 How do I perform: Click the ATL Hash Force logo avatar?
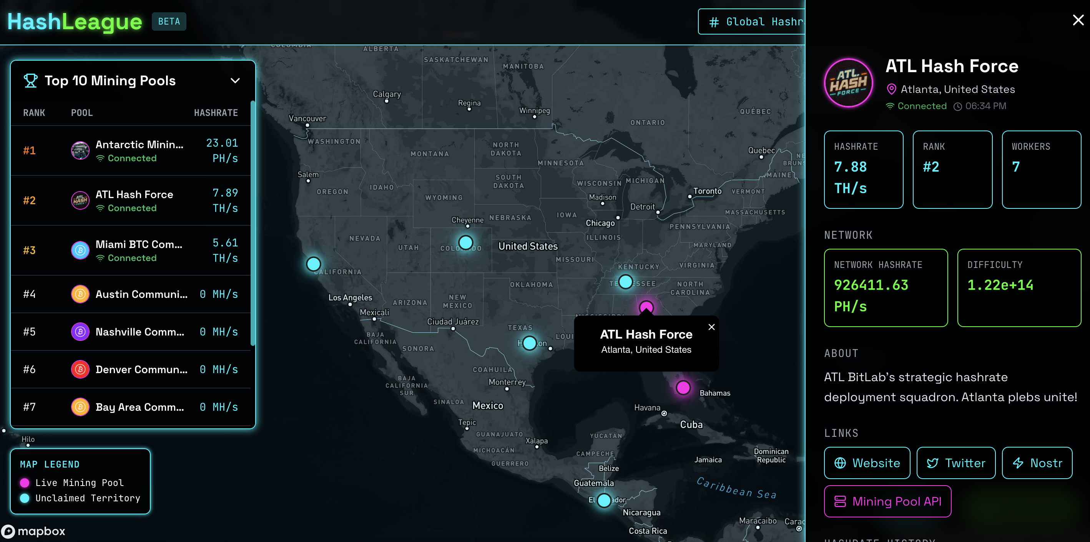coord(848,83)
